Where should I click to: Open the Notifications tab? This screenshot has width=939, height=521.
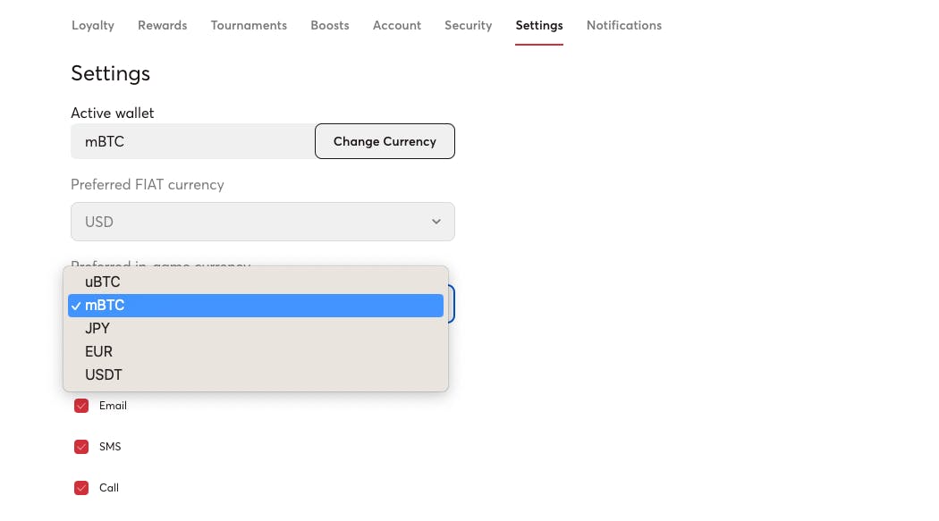point(623,25)
